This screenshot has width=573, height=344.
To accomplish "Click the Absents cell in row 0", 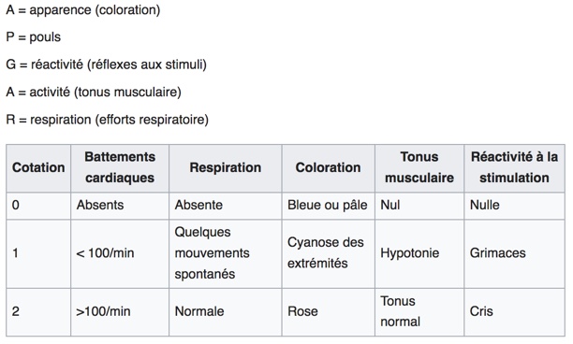I will click(120, 206).
